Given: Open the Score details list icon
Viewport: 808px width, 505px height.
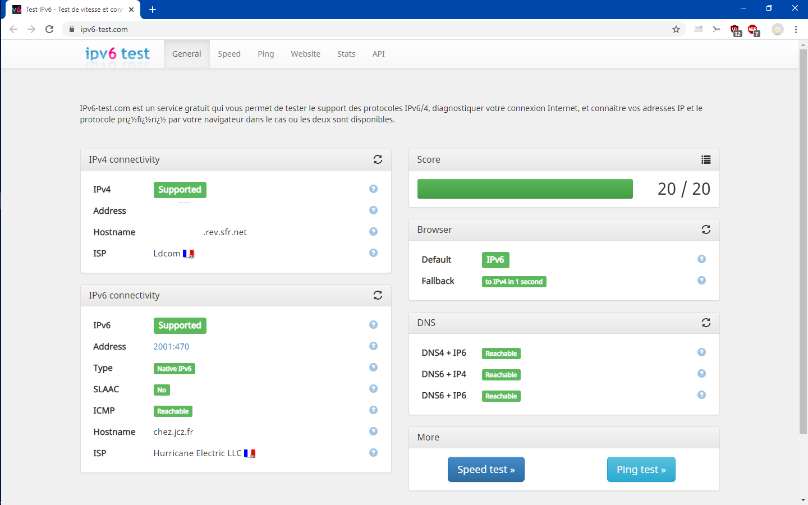Looking at the screenshot, I should [x=706, y=160].
